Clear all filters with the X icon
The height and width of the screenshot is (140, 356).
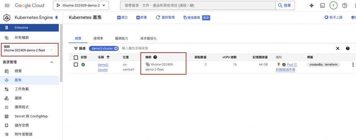pyautogui.click(x=338, y=48)
